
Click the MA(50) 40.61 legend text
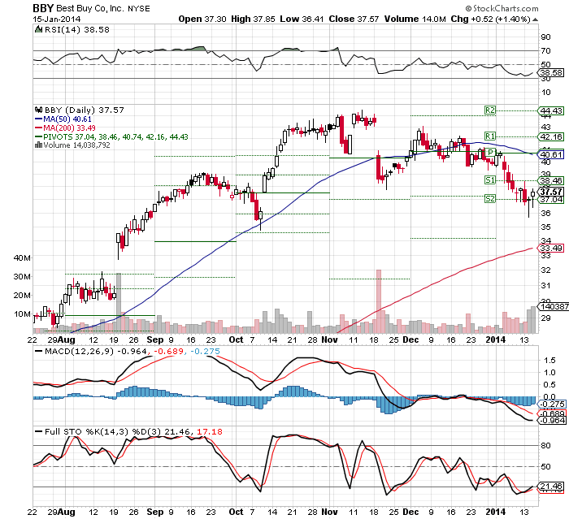click(67, 119)
